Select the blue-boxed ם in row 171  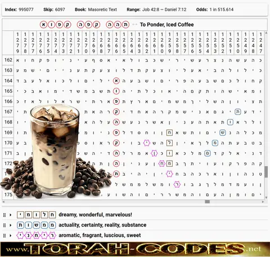tap(208, 153)
